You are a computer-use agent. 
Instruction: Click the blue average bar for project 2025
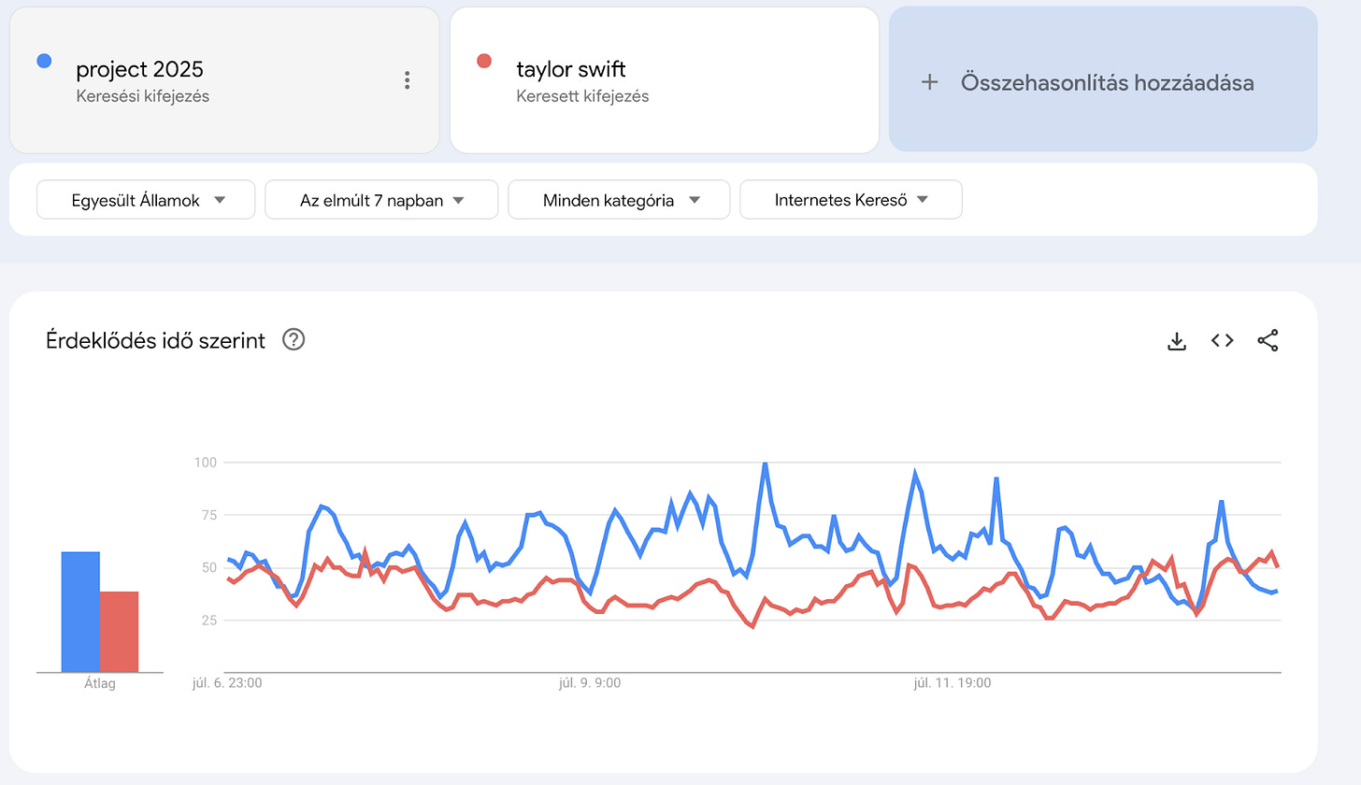coord(80,612)
